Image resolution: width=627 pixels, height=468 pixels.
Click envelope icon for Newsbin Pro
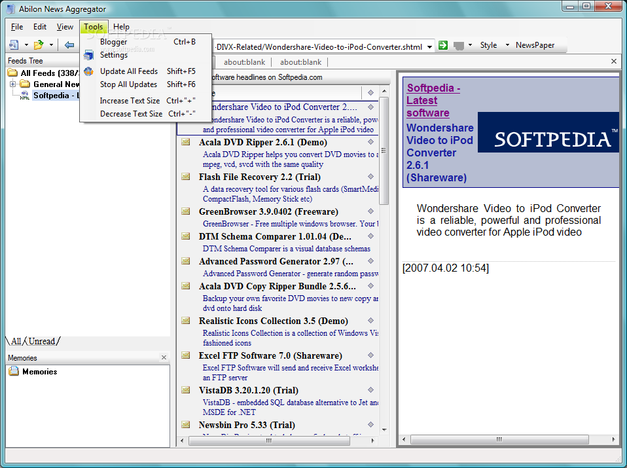tap(185, 424)
